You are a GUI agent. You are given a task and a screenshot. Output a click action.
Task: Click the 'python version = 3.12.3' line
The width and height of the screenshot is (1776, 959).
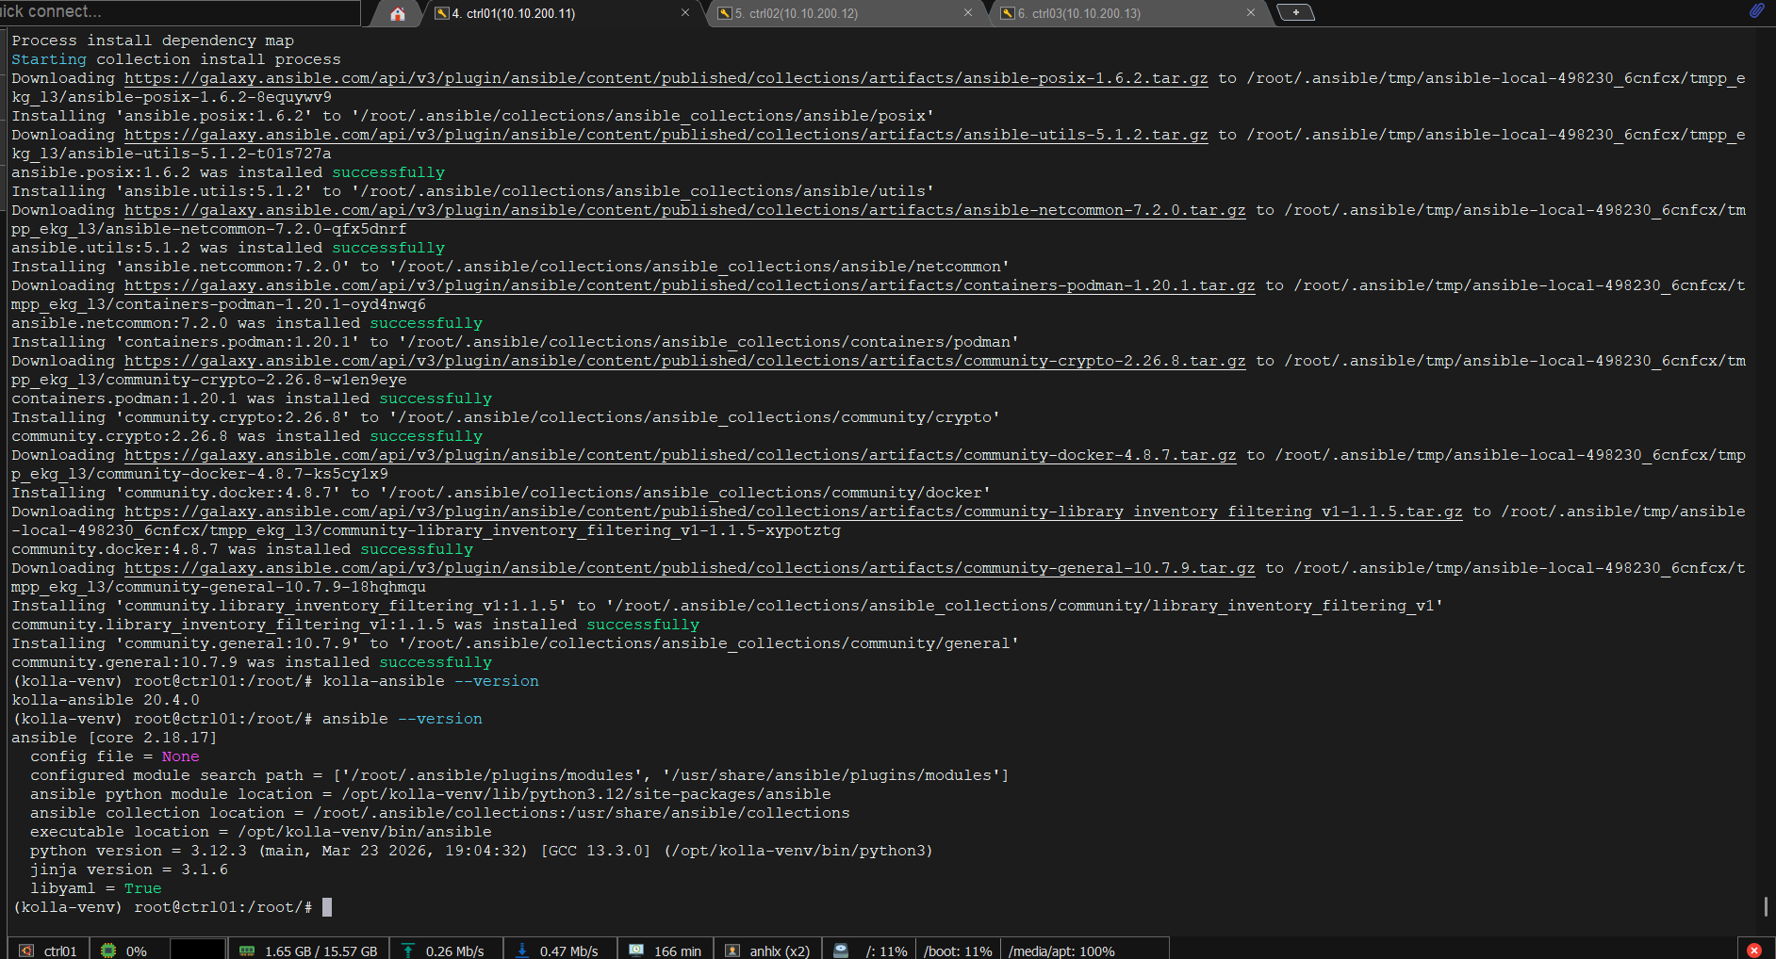[x=481, y=851]
